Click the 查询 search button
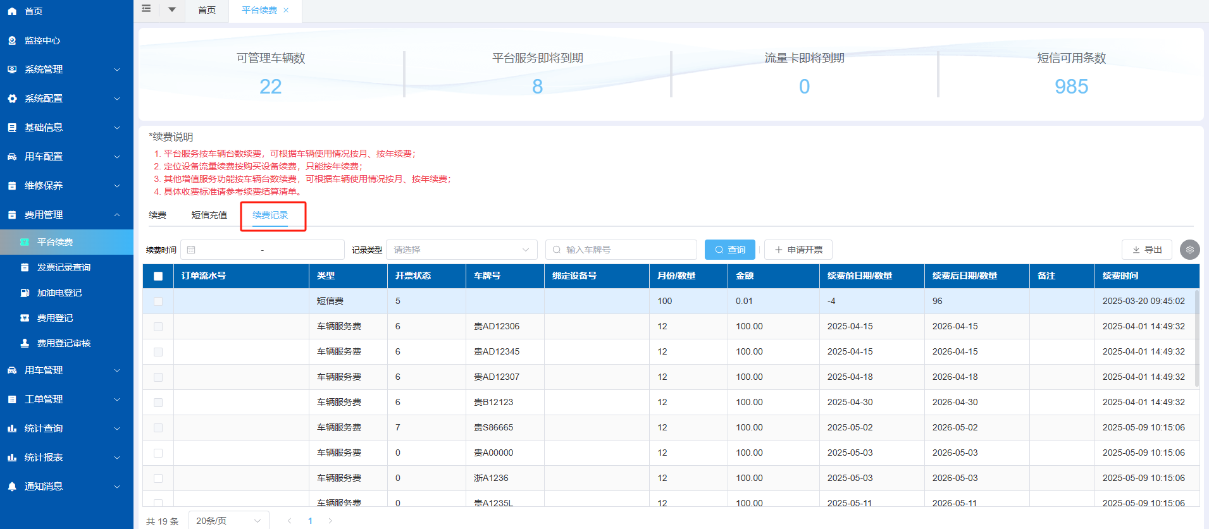This screenshot has height=529, width=1209. tap(730, 250)
